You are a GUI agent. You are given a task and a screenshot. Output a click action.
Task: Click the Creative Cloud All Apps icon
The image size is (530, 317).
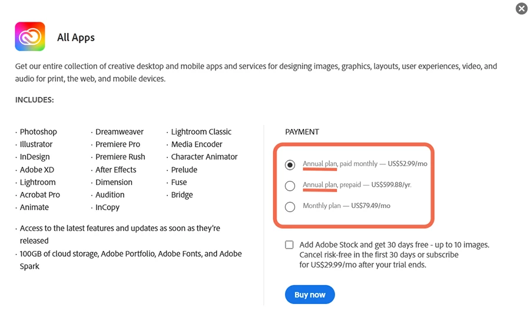click(x=30, y=37)
